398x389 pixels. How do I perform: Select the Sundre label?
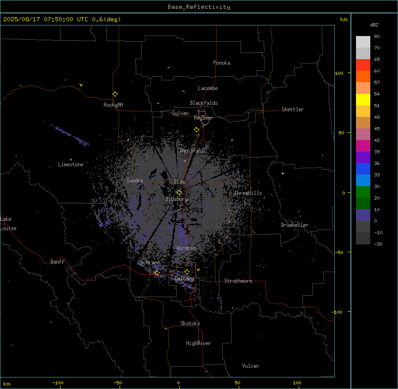[x=135, y=181]
